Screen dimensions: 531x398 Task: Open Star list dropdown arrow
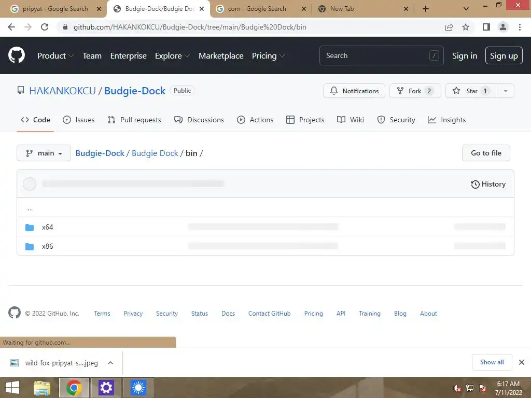click(505, 91)
